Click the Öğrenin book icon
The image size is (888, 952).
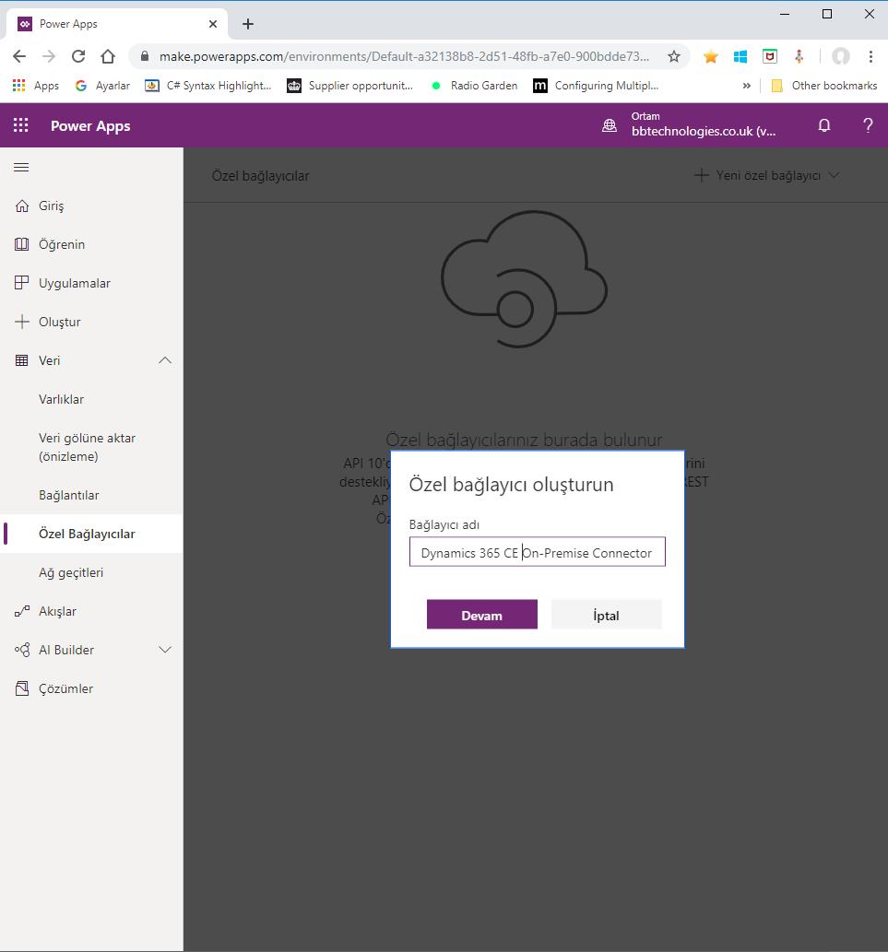pos(22,244)
